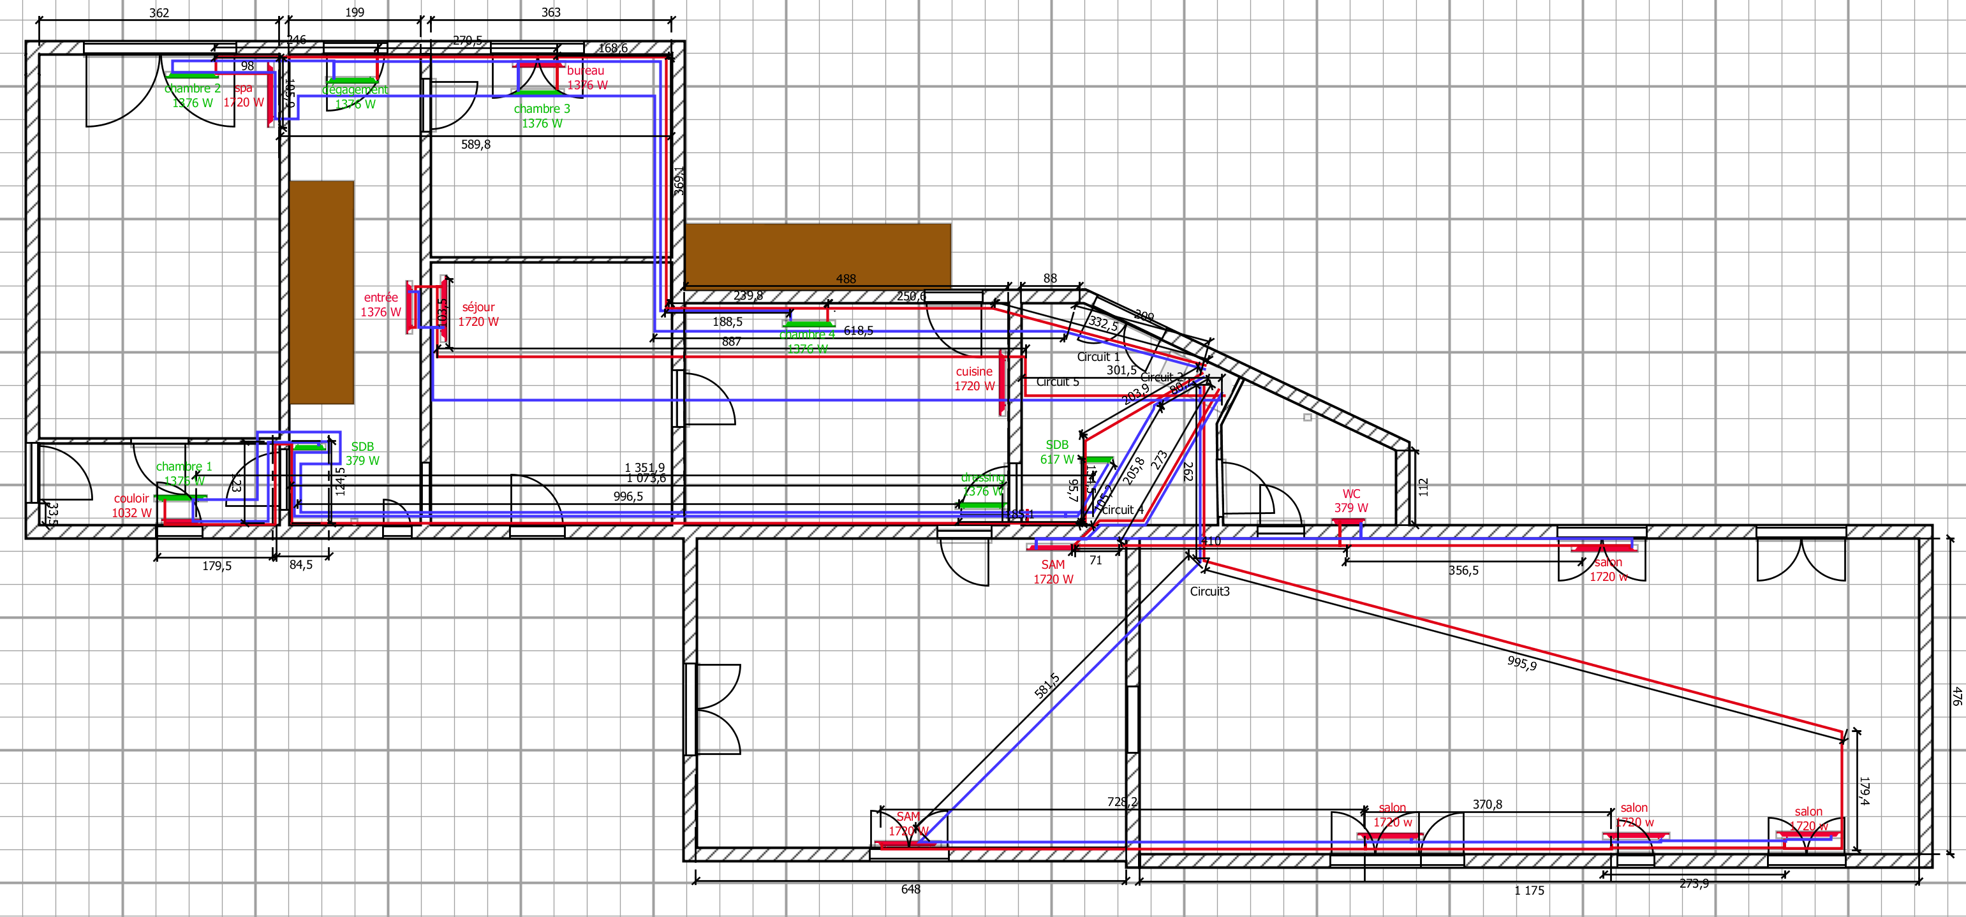Select the chambre 3 1376 W label
1966x917 pixels.
coord(542,116)
